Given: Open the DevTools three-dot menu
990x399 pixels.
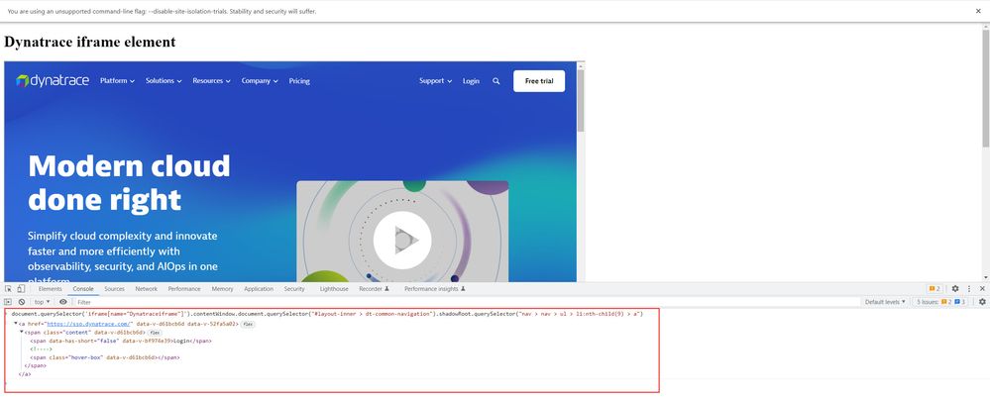Looking at the screenshot, I should click(x=969, y=288).
